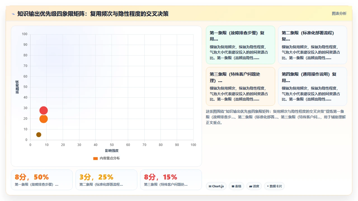Select the 数据卡片 tag
Screen dimensions: 358x201
point(274,186)
